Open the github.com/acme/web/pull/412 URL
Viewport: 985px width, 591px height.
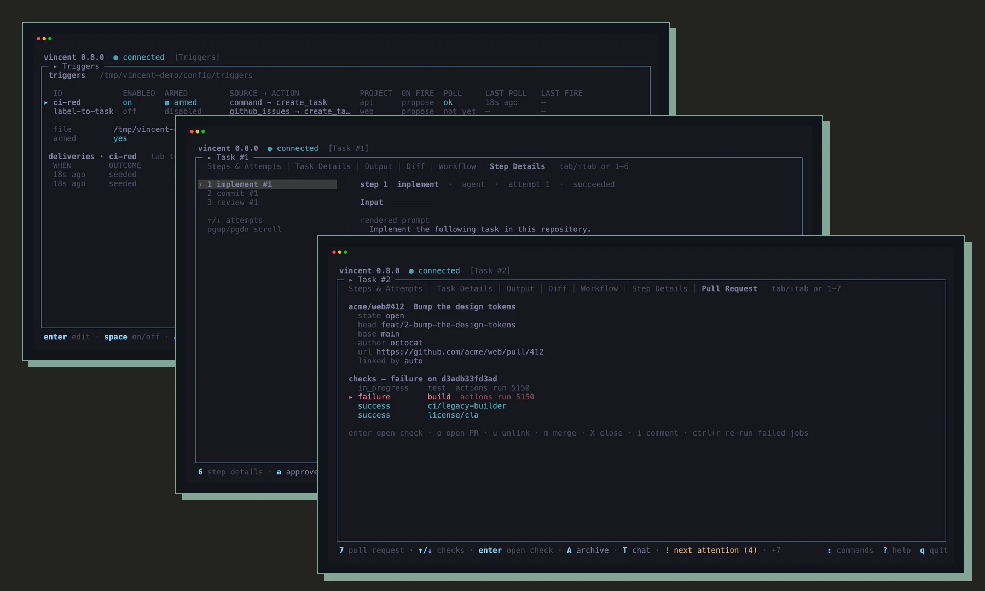[460, 352]
